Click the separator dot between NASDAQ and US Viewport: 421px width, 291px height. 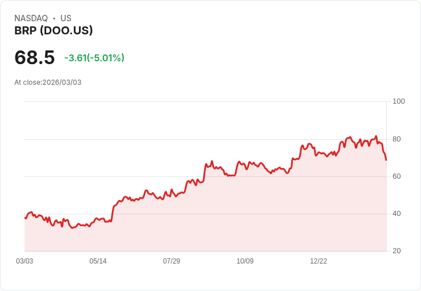pos(54,18)
